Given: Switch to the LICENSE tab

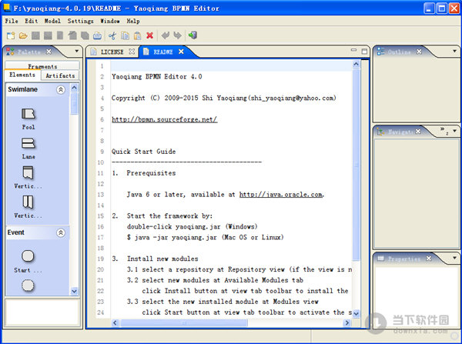Looking at the screenshot, I should pyautogui.click(x=112, y=52).
